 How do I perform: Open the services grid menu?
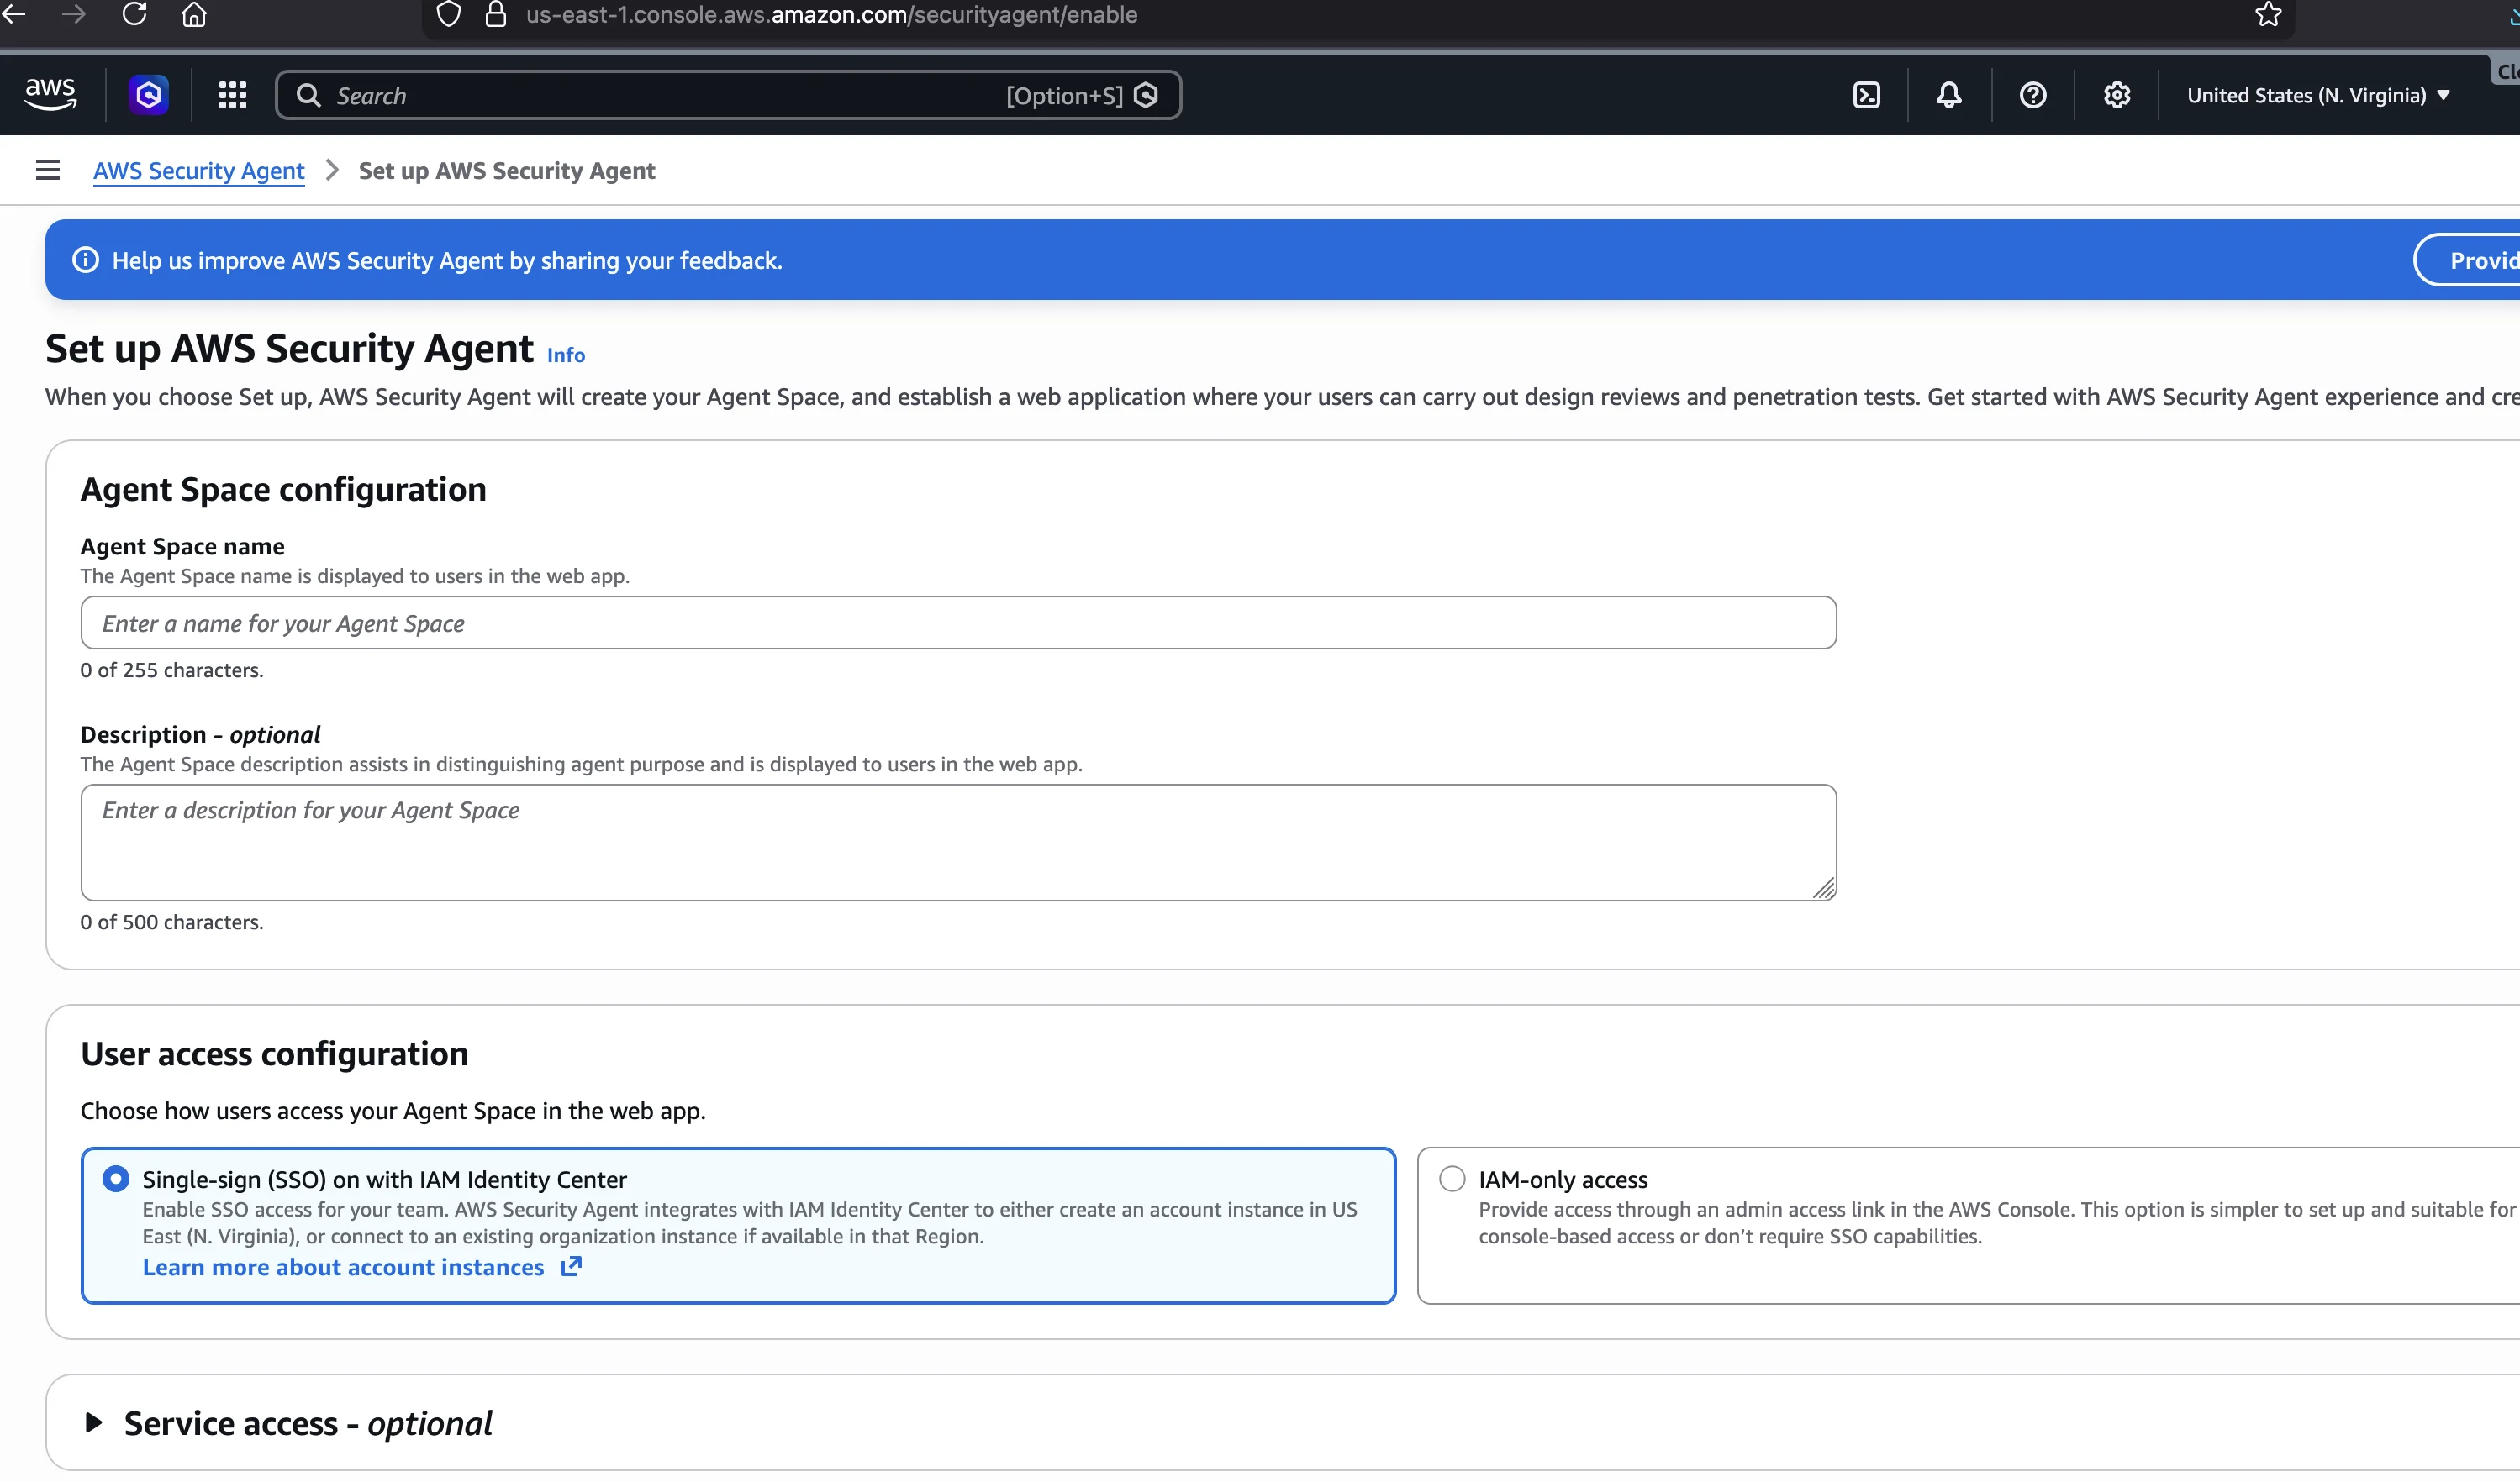[232, 95]
